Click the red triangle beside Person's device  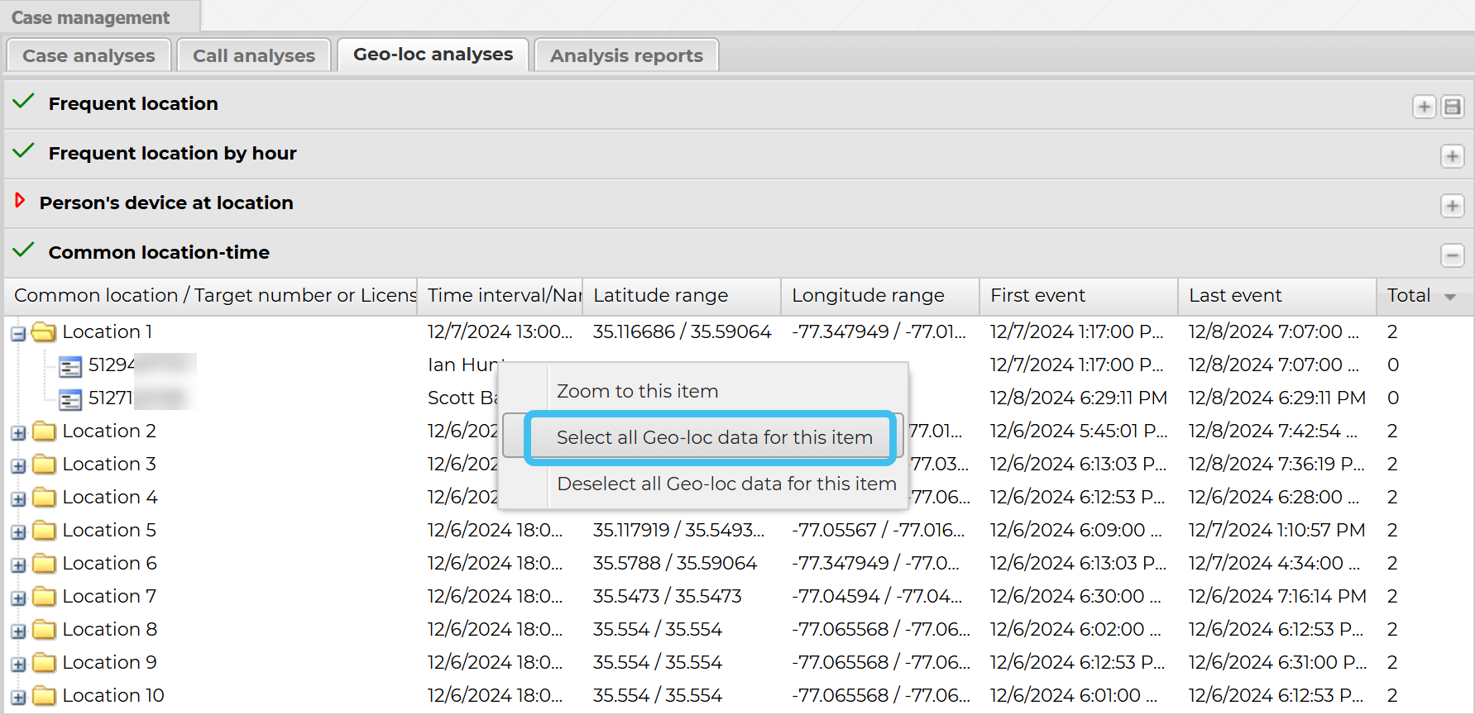click(x=20, y=201)
